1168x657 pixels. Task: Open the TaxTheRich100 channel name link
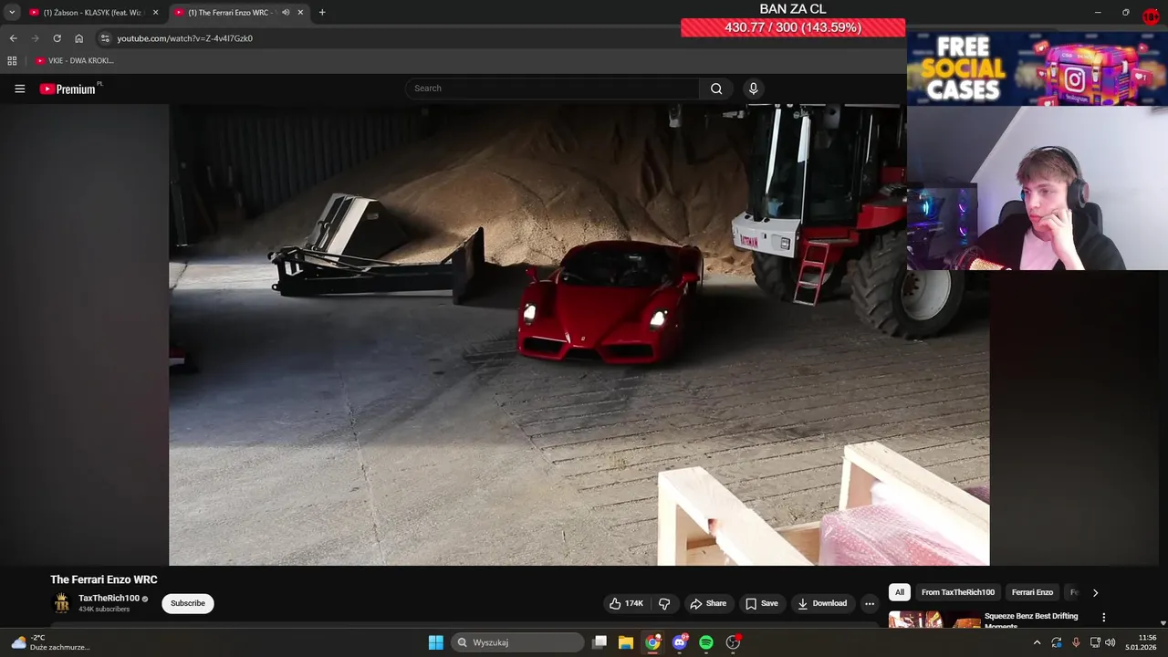(109, 599)
